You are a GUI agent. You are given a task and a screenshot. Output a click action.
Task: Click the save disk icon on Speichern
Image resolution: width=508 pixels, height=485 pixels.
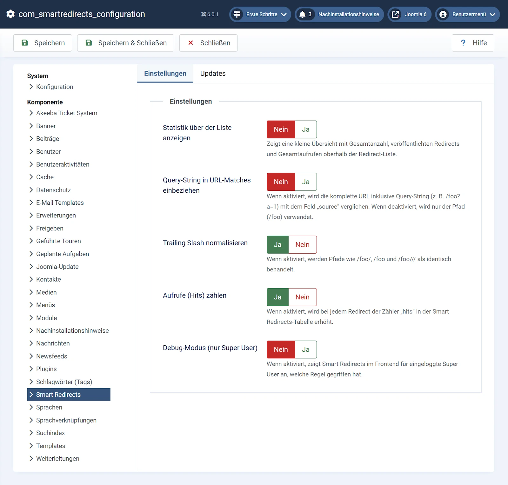coord(25,43)
